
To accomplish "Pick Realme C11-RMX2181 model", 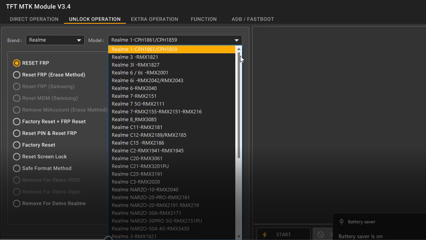I will pyautogui.click(x=172, y=127).
